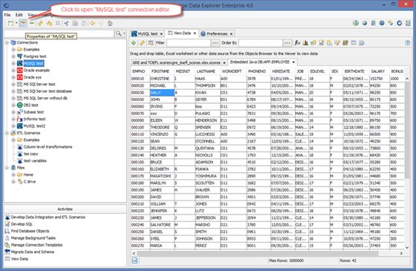Viewport: 416px width, 271px height.
Task: Click the paste toolbar icon
Action: tap(84, 23)
